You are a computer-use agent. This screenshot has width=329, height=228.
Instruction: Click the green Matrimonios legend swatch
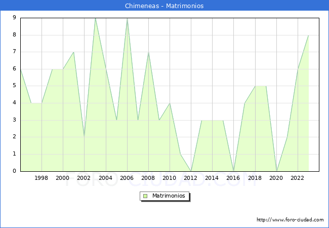click(145, 196)
